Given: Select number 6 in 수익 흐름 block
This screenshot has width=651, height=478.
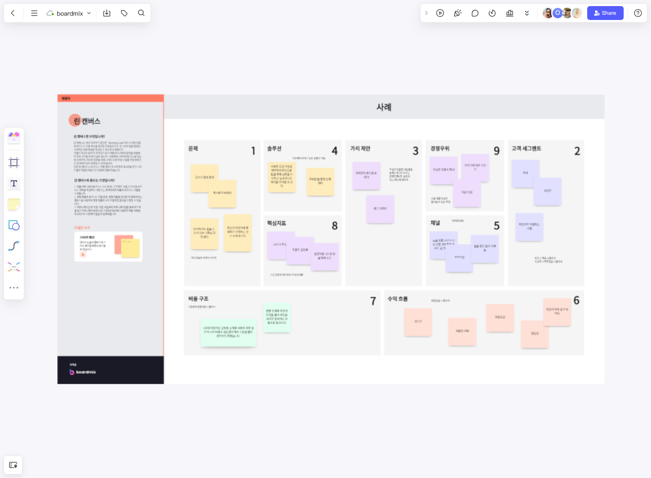Looking at the screenshot, I should click(x=576, y=300).
